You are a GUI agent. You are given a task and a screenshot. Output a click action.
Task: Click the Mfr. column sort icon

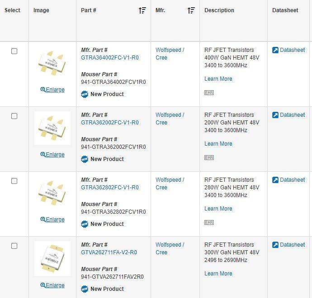pyautogui.click(x=191, y=10)
